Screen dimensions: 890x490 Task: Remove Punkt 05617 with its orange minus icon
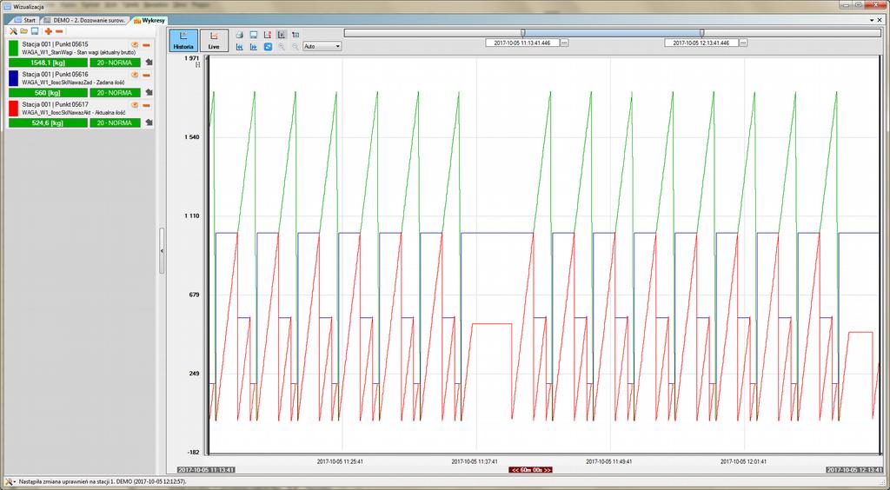146,105
